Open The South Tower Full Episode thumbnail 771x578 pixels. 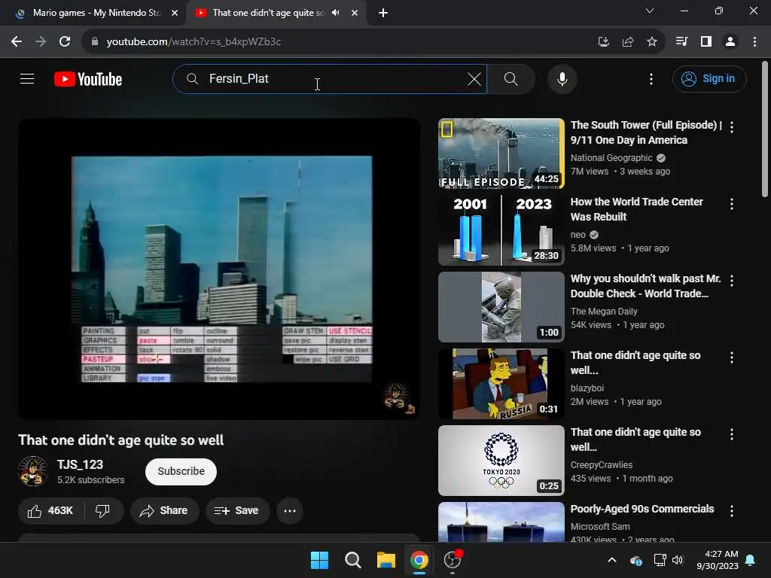point(501,154)
